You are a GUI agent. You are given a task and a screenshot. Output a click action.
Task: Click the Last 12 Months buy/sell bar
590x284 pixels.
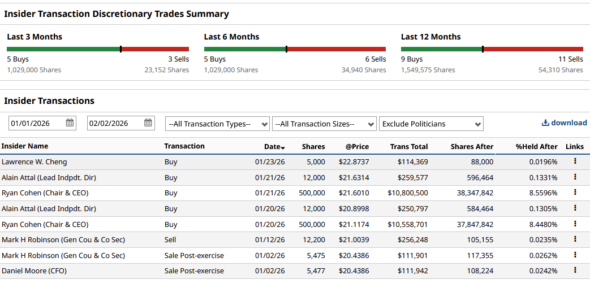tap(492, 49)
